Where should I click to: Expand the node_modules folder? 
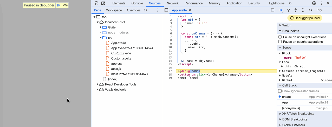101,32
